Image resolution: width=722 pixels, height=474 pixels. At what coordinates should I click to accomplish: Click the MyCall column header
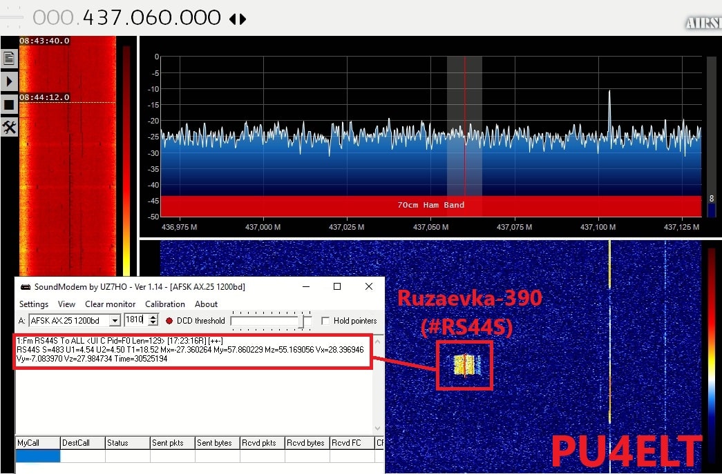tap(38, 443)
